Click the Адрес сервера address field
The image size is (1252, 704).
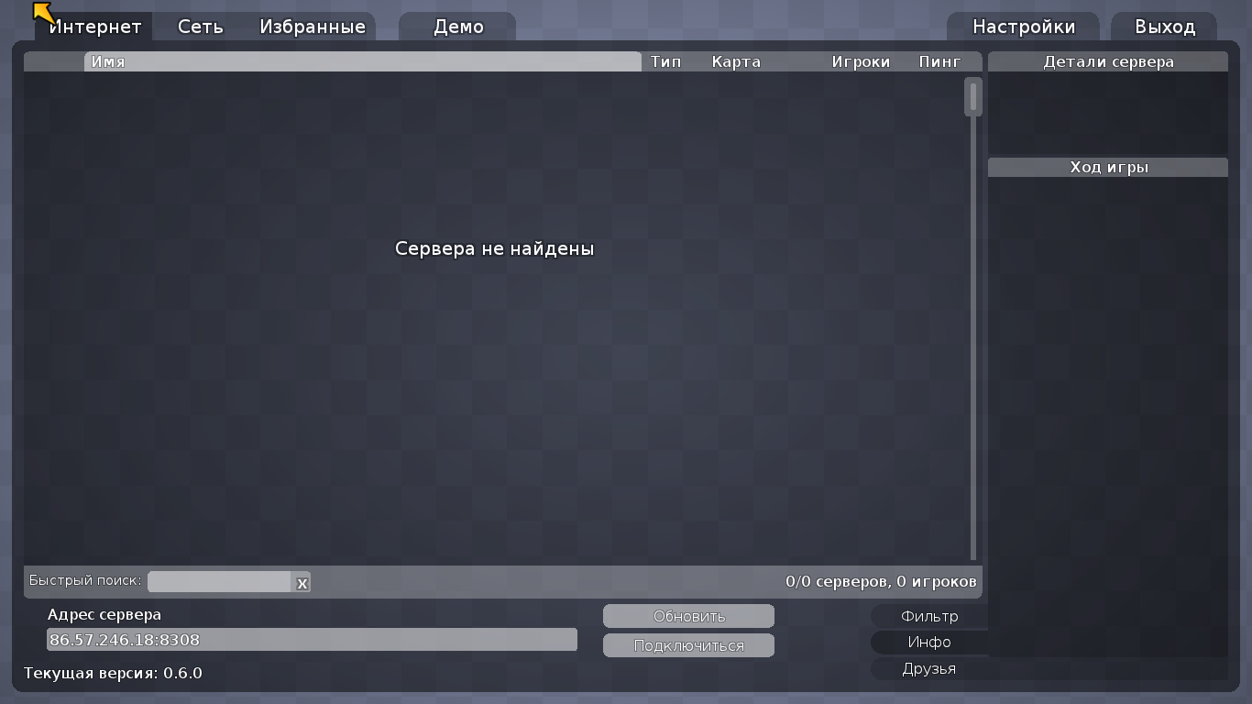[312, 640]
